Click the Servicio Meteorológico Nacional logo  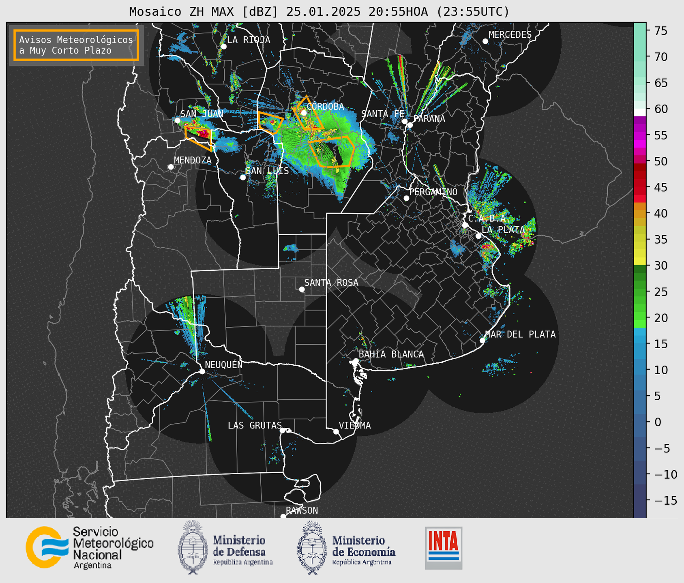click(90, 548)
